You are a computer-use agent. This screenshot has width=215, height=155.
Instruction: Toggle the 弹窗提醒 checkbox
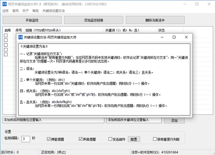pos(49,139)
